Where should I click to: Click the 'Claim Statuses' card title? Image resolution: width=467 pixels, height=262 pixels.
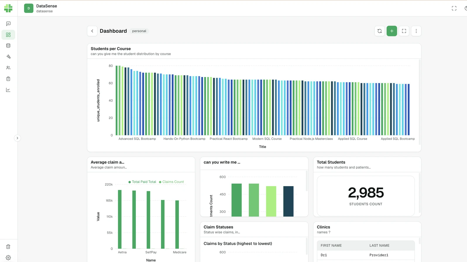[x=218, y=227]
